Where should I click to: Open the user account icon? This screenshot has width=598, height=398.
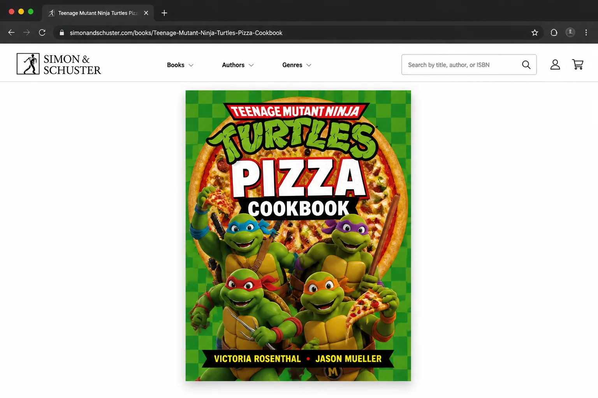pyautogui.click(x=555, y=65)
